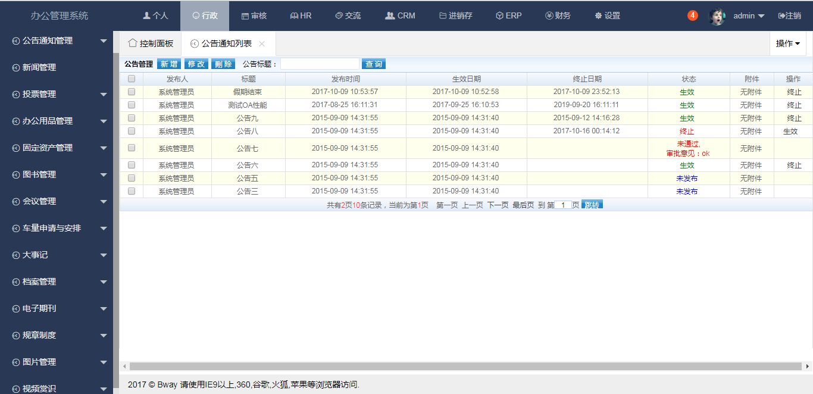Select the checkbox for 公告三 row
The image size is (813, 394).
(x=132, y=191)
